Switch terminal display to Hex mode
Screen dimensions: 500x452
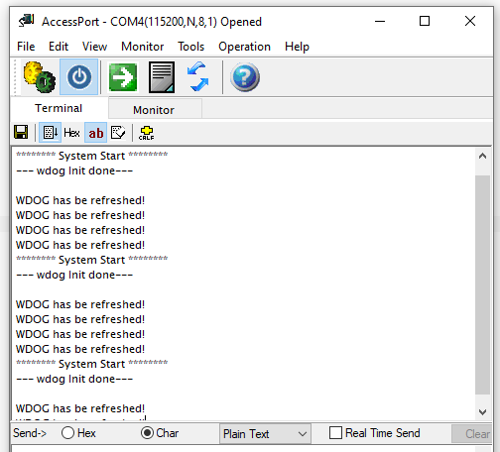pyautogui.click(x=71, y=133)
